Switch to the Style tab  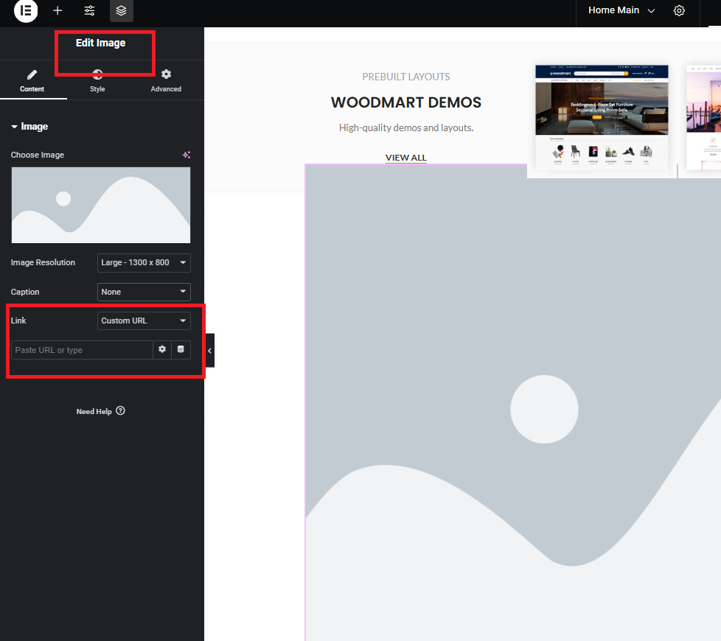point(97,81)
